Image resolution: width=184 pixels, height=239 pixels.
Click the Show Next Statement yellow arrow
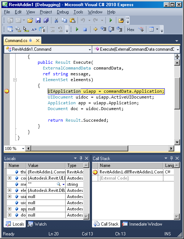point(95,29)
